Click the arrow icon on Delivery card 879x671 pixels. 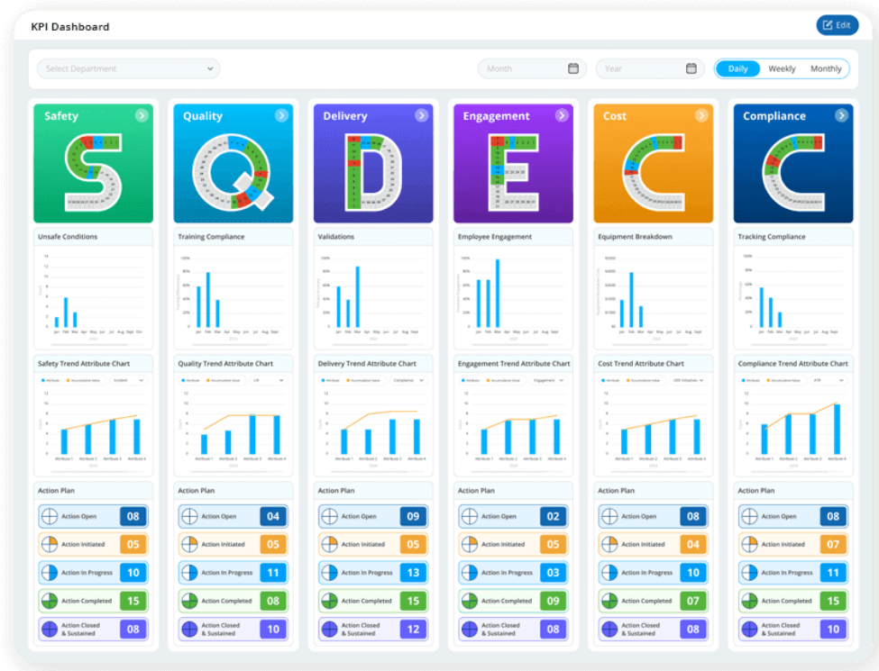[422, 115]
